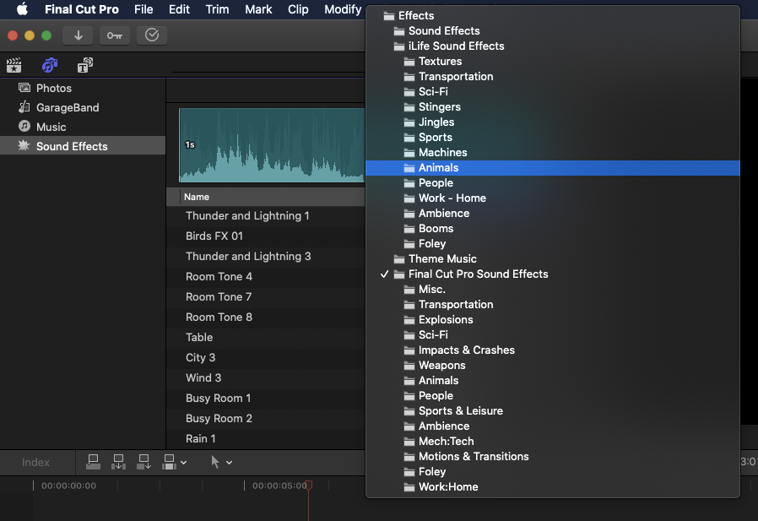Image resolution: width=758 pixels, height=521 pixels.
Task: Select the Busy Room 2 clip
Action: [x=266, y=419]
